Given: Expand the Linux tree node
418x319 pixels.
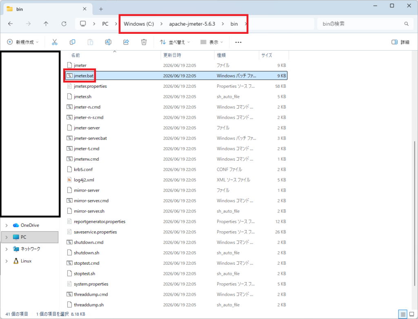Looking at the screenshot, I should point(7,261).
